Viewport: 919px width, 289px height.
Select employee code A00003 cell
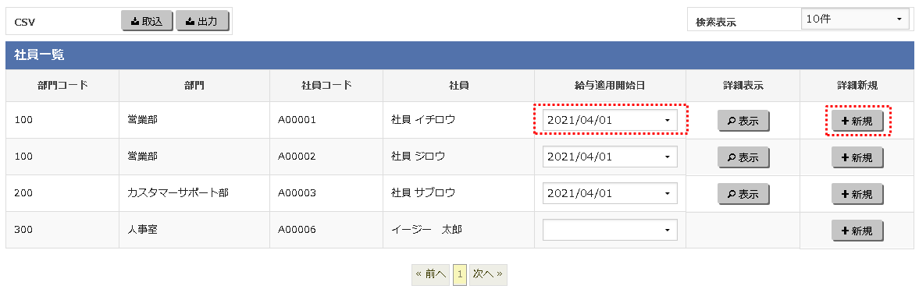click(326, 193)
